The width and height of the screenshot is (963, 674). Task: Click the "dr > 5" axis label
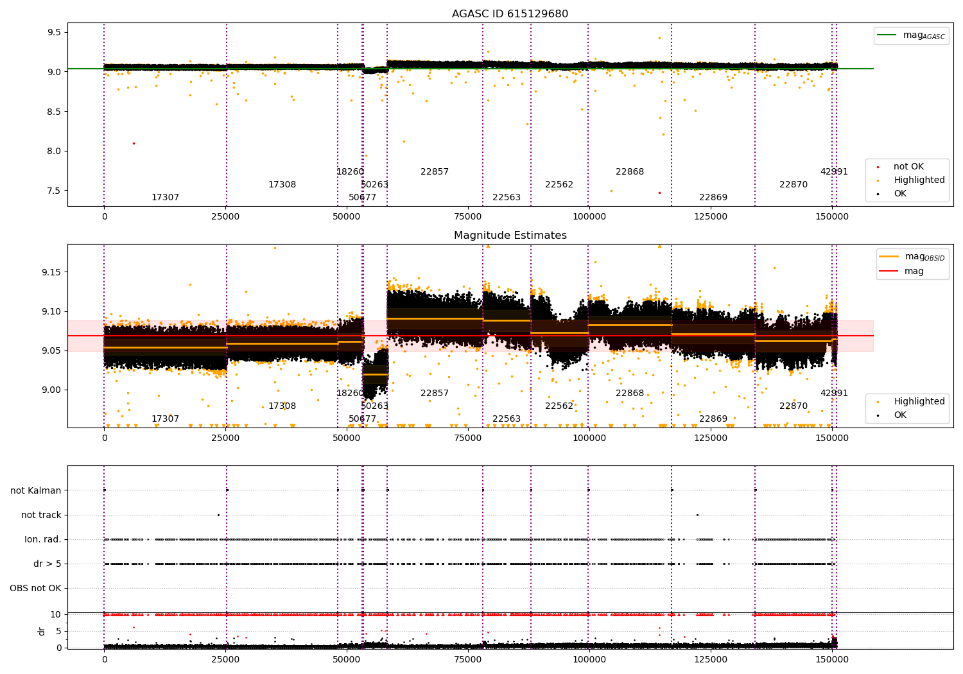[48, 564]
